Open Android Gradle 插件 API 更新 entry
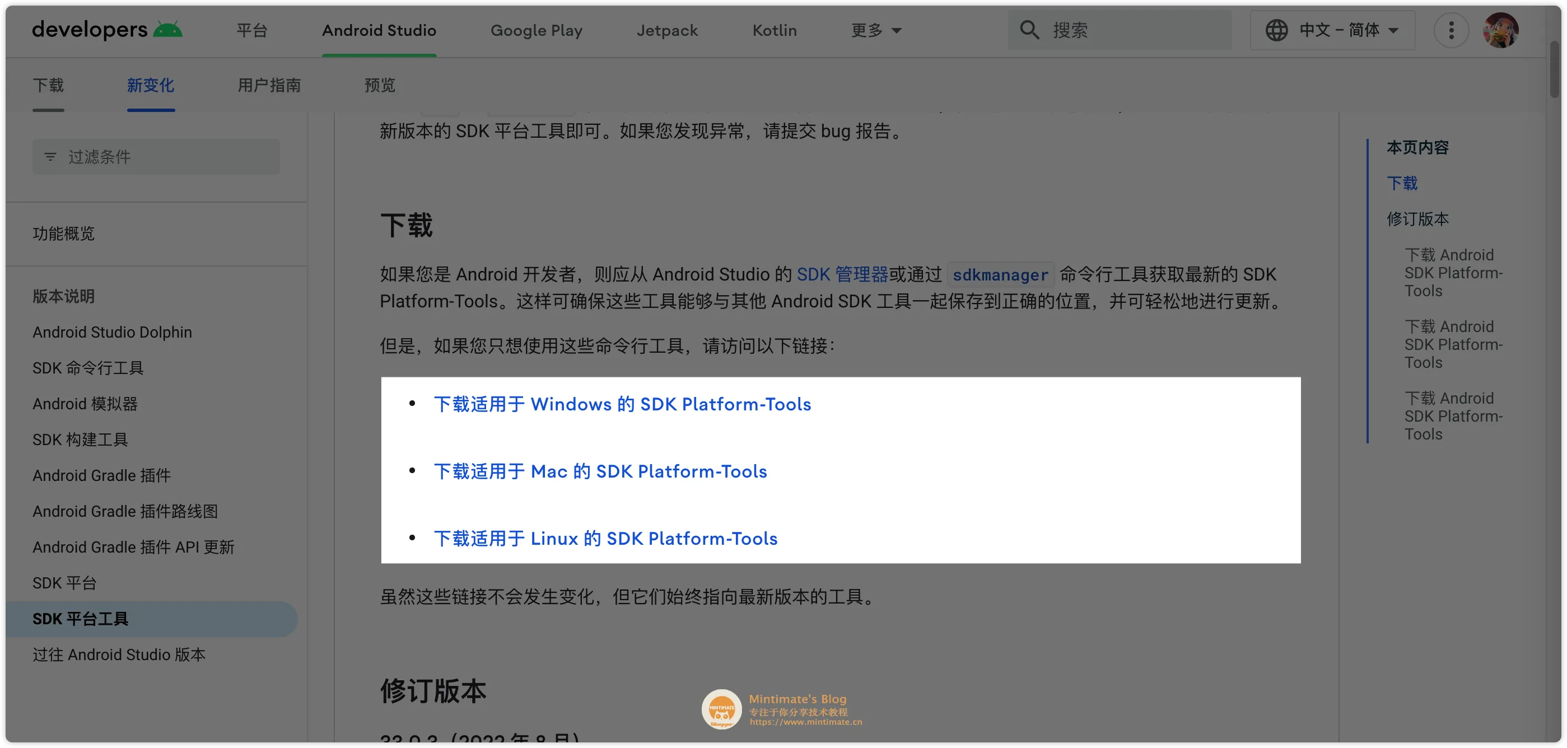The image size is (1567, 748). click(x=133, y=548)
